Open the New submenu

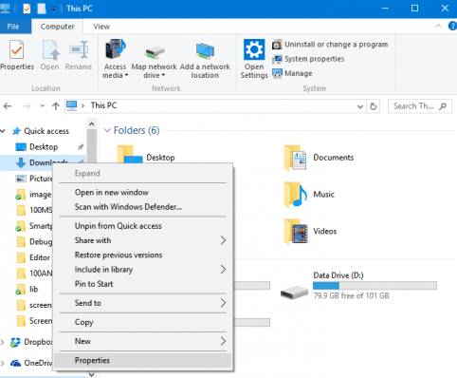point(143,341)
